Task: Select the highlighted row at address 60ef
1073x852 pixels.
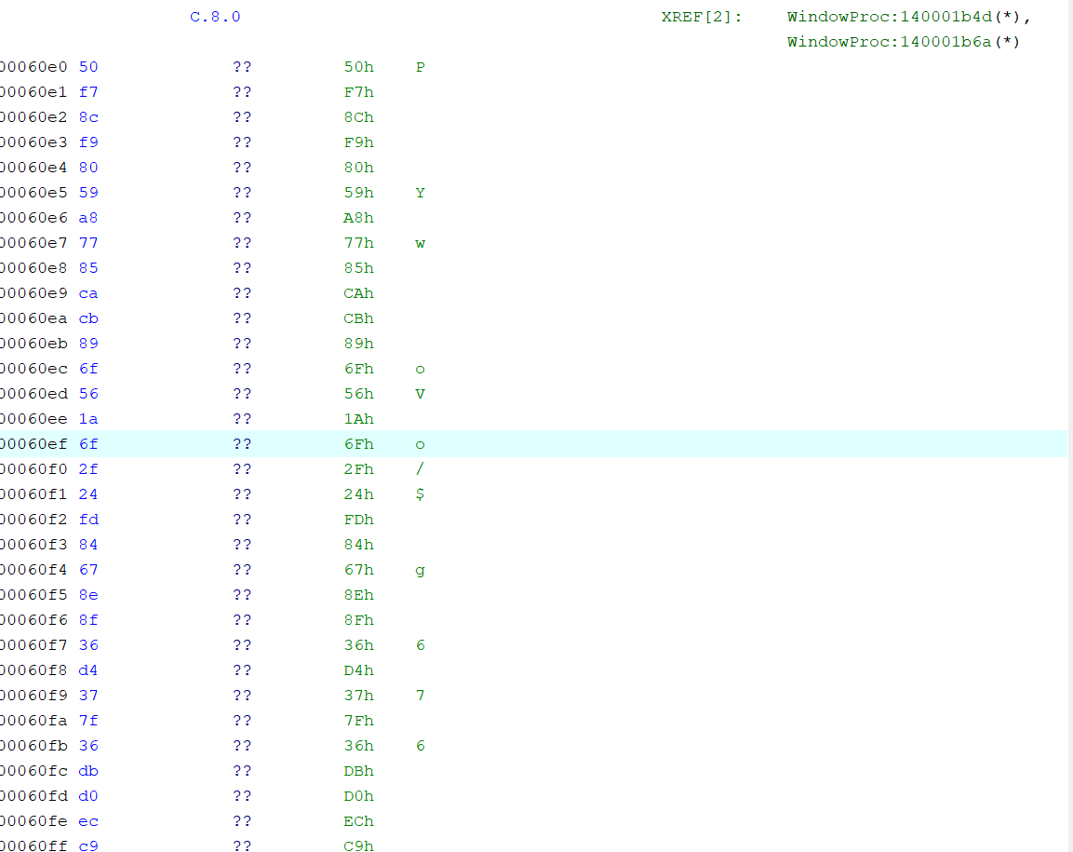Action: coord(534,444)
